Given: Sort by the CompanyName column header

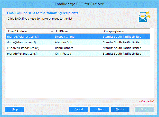Looking at the screenshot, I should tap(126, 31).
